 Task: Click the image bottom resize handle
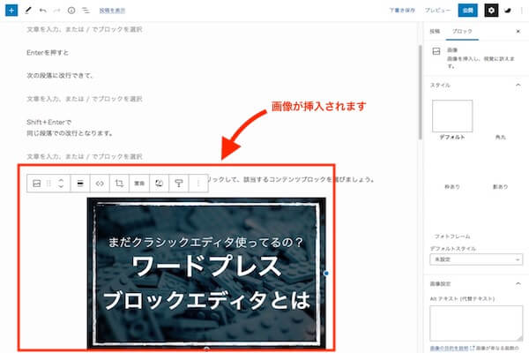[x=207, y=349]
